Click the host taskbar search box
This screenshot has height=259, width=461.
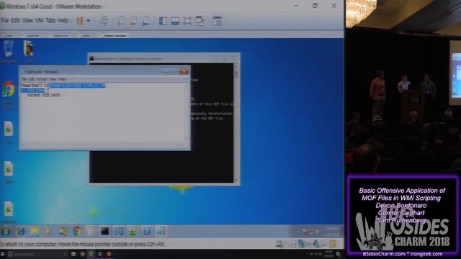tap(37, 254)
